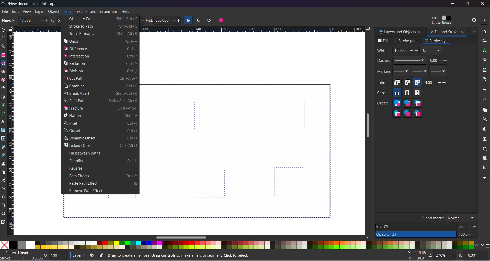Screen dimensions: 490x261
Task: Toggle Layer 1 visibility eye
Action: pos(92,255)
